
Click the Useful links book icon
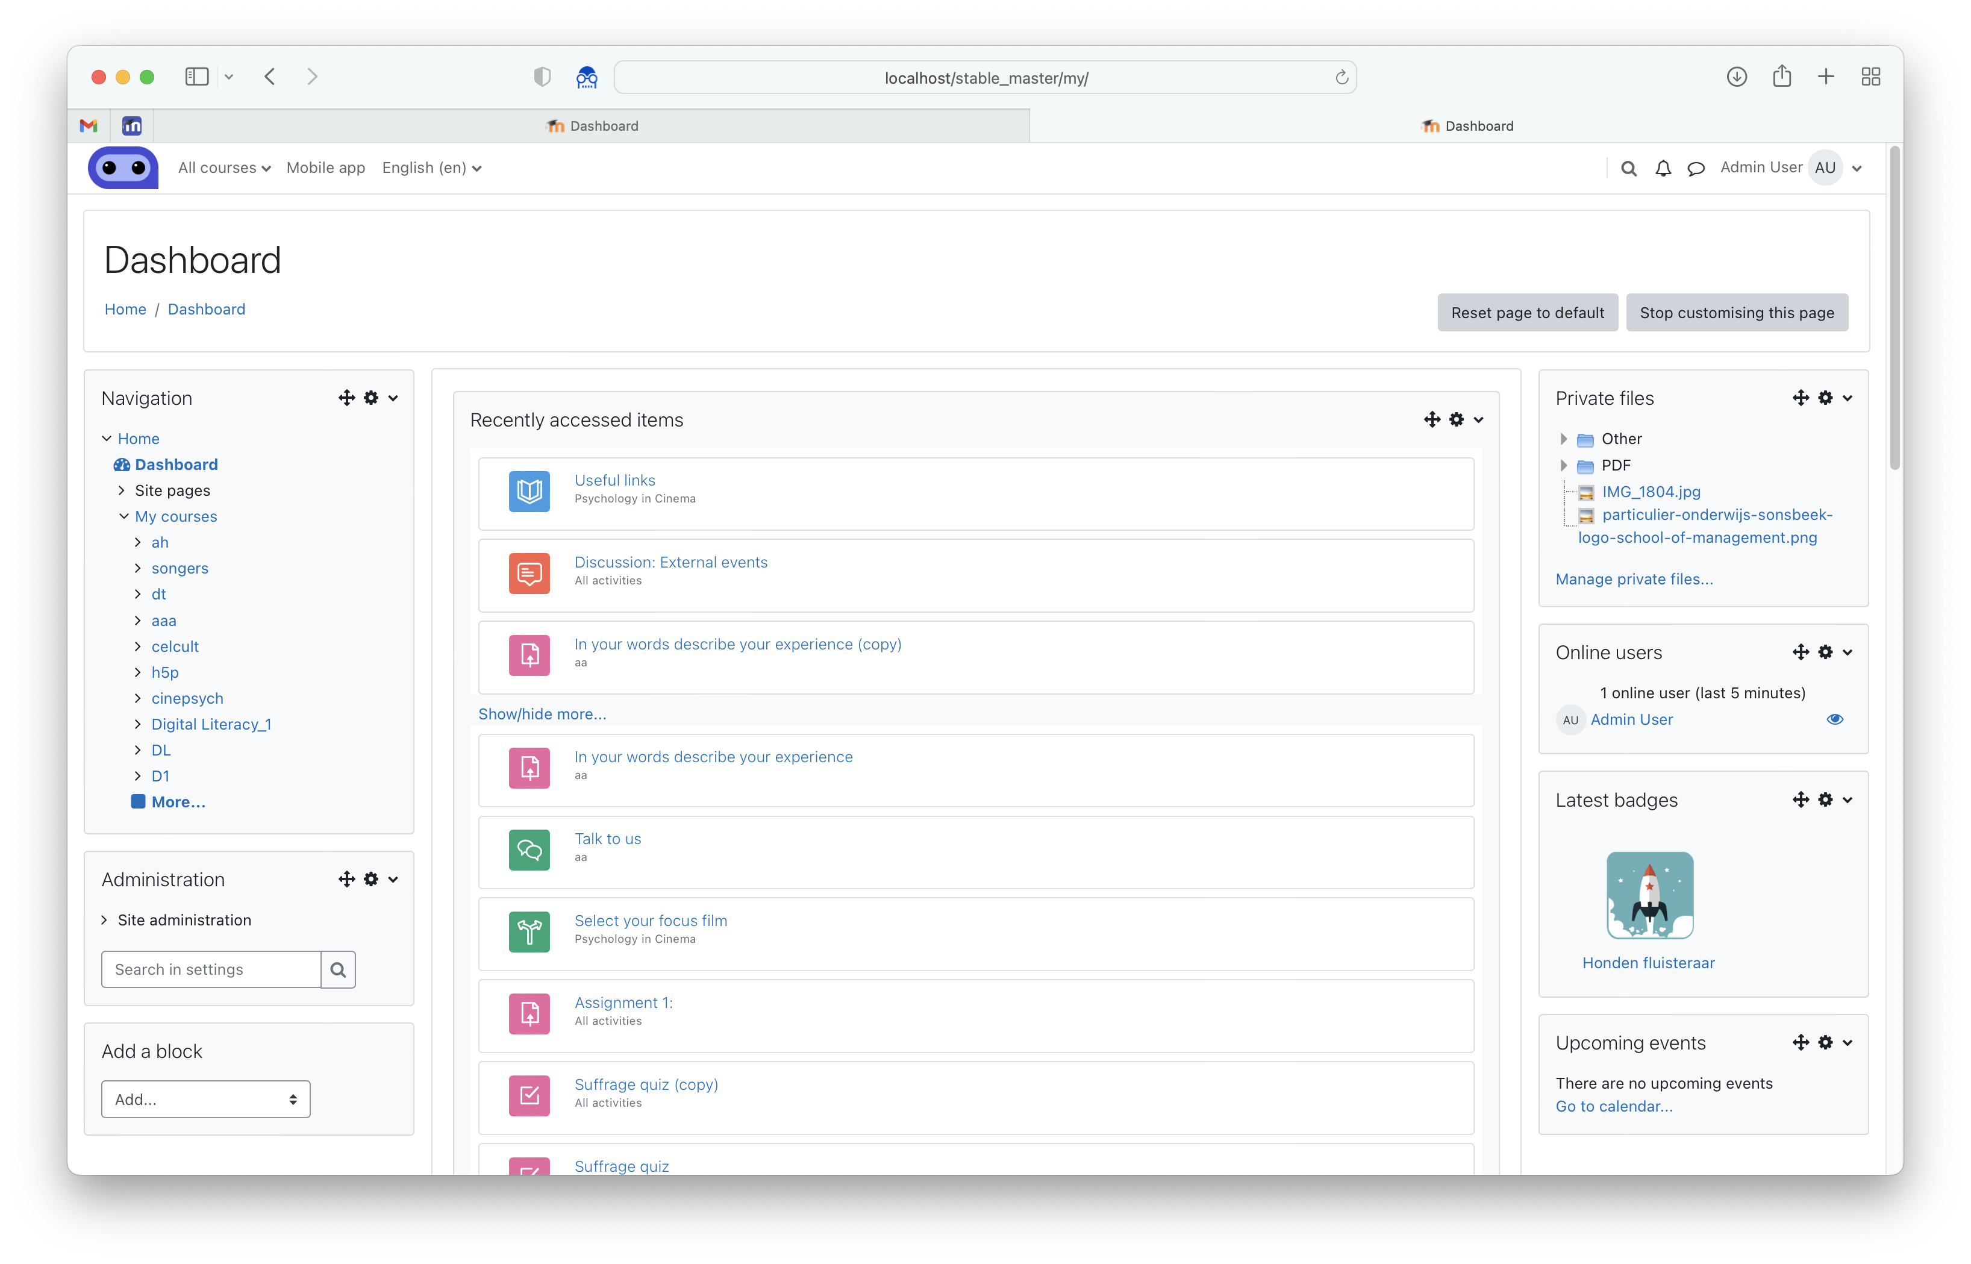[529, 492]
